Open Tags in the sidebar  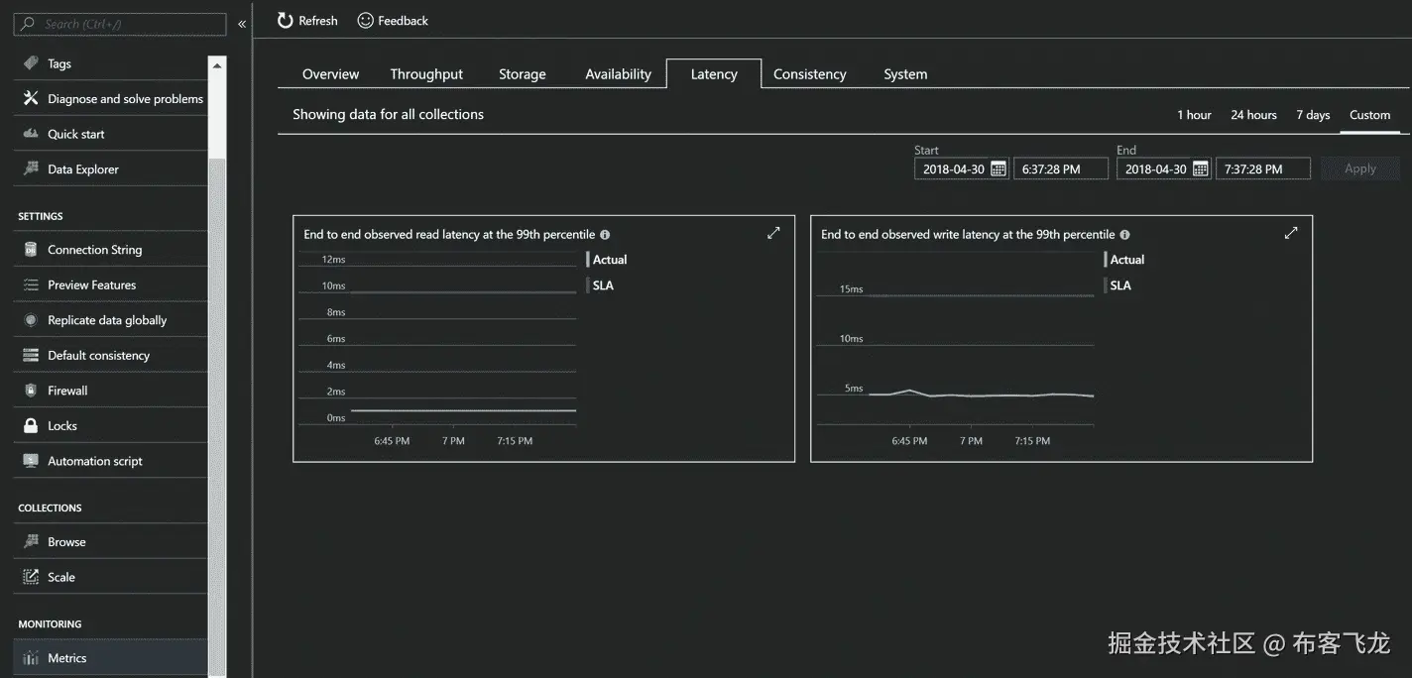pos(111,63)
